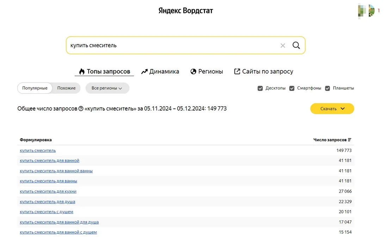Click the request count 17 047

pos(345,222)
